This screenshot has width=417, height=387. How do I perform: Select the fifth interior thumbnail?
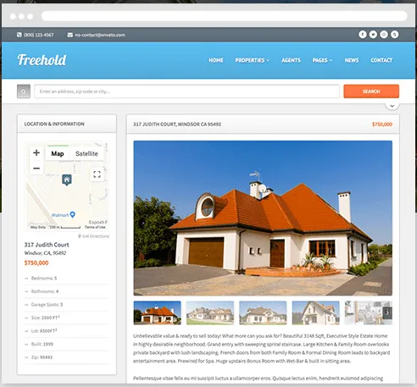pyautogui.click(x=369, y=312)
